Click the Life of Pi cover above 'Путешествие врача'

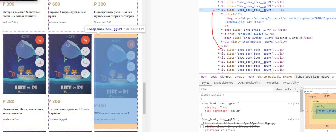(x=70, y=64)
